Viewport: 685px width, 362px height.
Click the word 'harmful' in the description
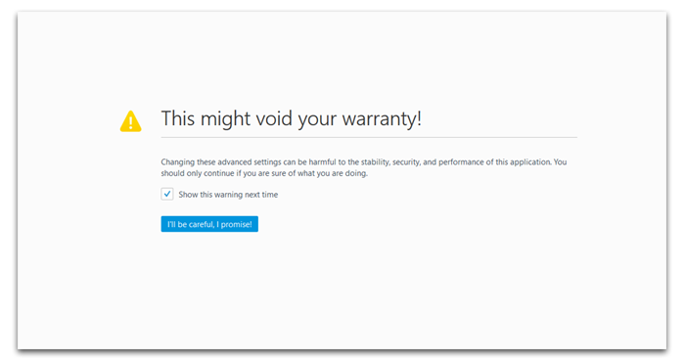pos(322,162)
